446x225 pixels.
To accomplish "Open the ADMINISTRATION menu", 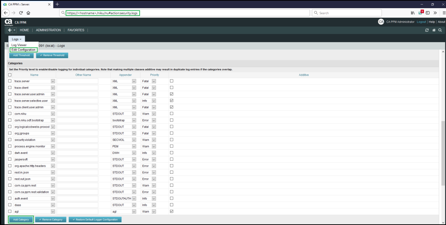I will click(48, 30).
